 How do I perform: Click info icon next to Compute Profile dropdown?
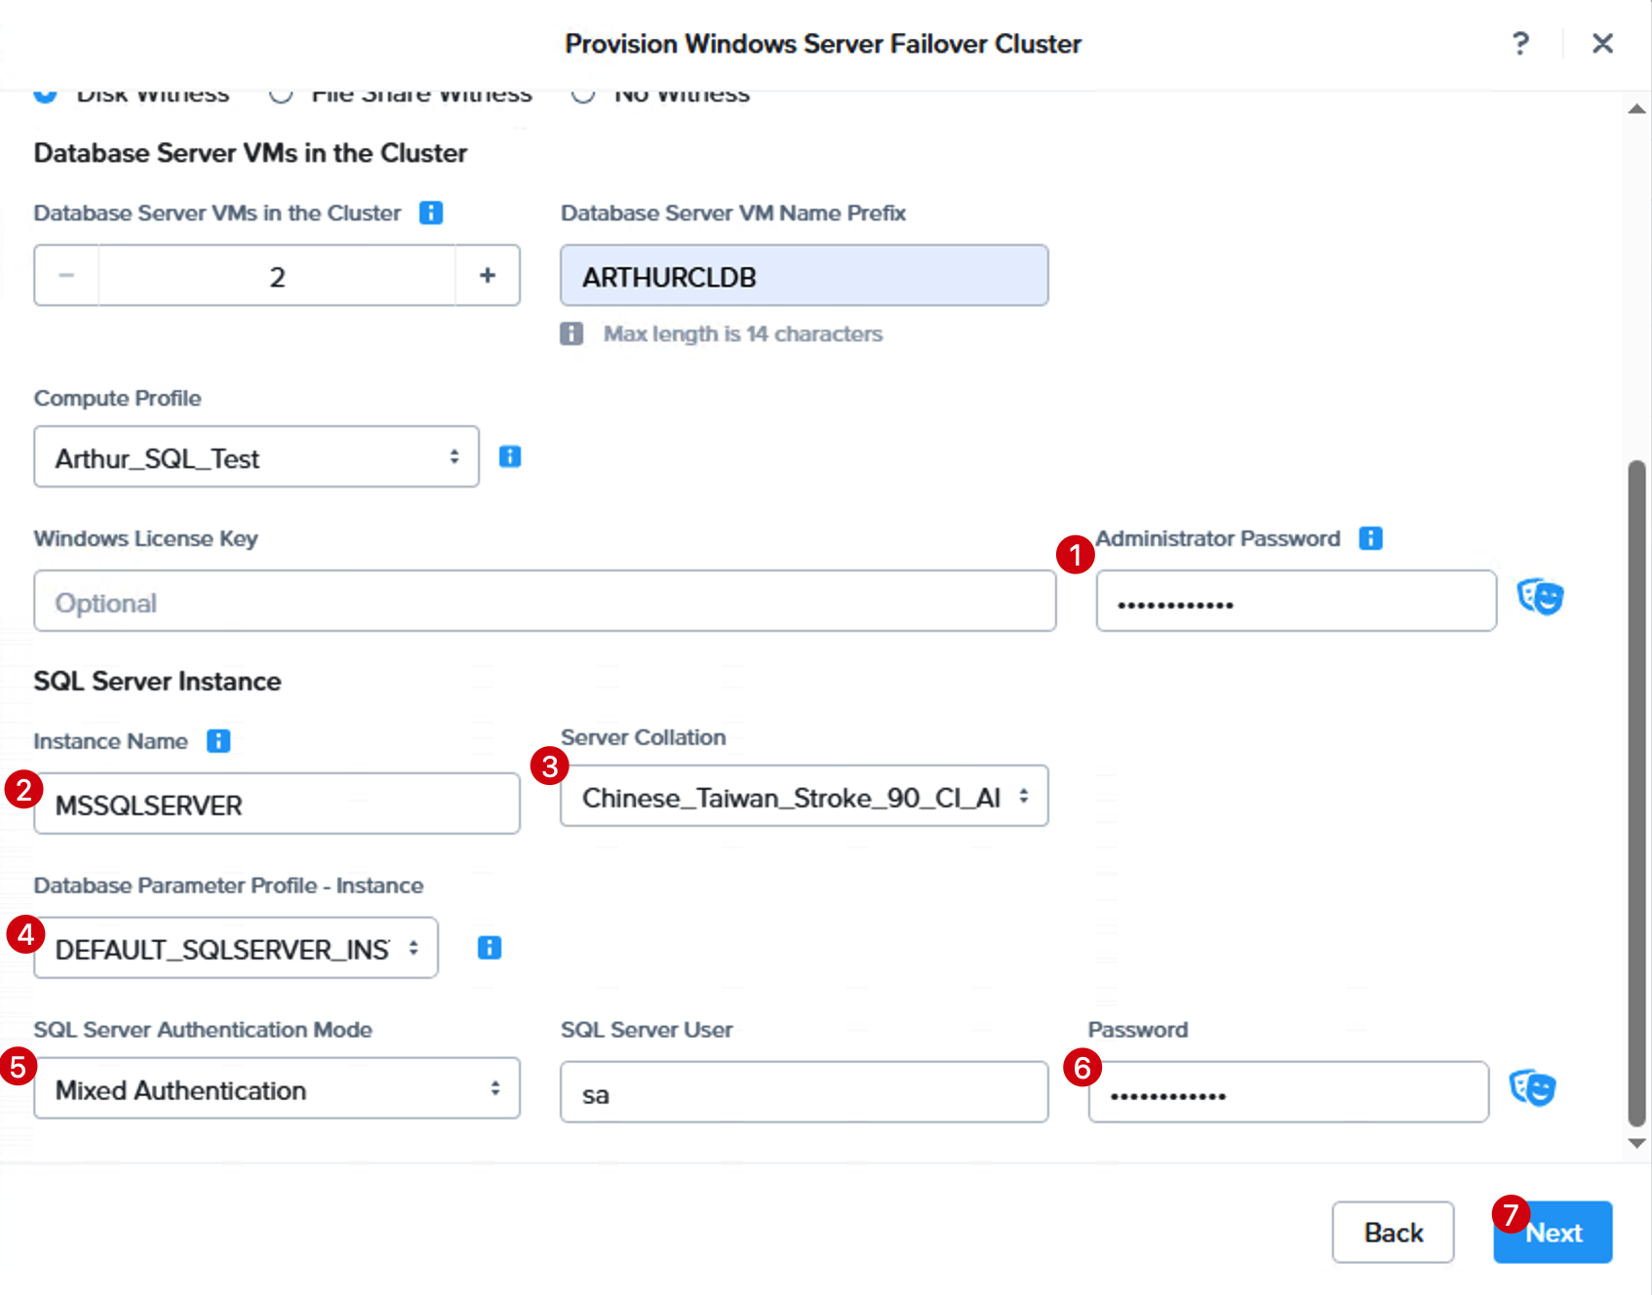[510, 456]
